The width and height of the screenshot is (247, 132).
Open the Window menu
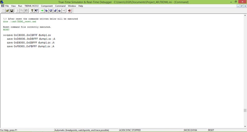pyautogui.click(x=72, y=6)
